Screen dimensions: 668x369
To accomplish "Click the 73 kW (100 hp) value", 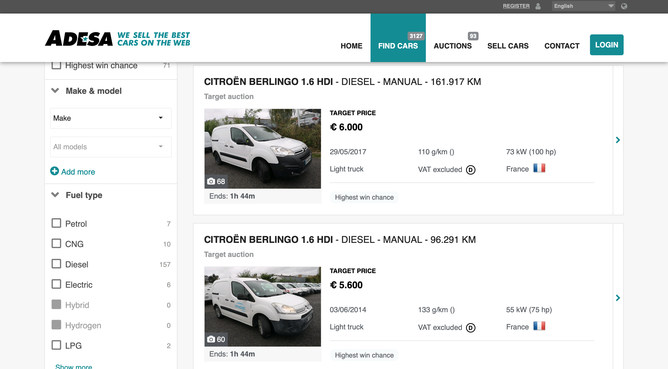I will click(531, 152).
